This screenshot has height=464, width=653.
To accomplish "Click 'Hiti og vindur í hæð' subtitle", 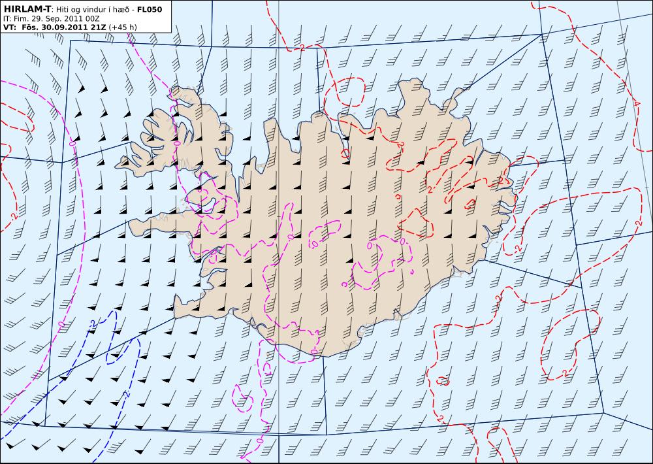I will click(x=93, y=10).
